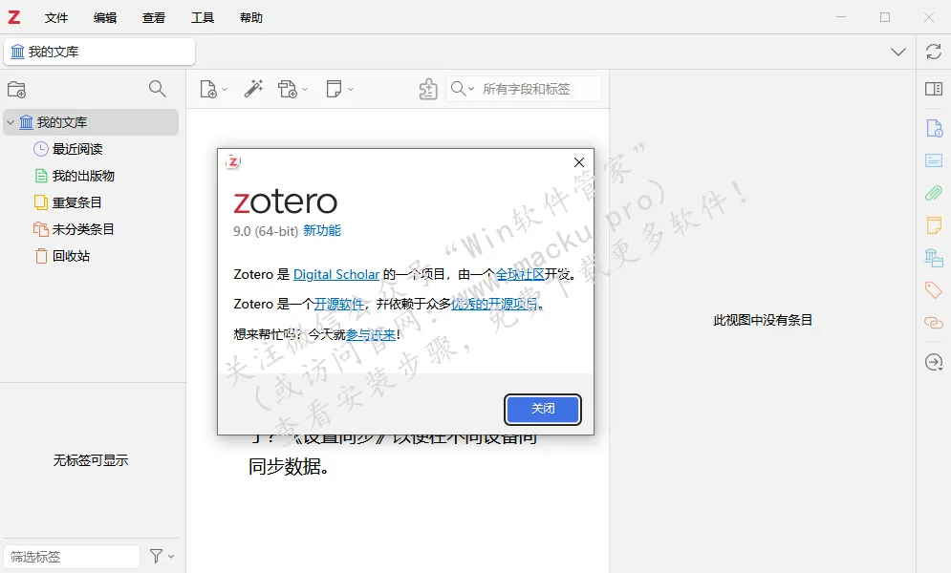951x573 pixels.
Task: Click the new note icon
Action: tap(334, 89)
